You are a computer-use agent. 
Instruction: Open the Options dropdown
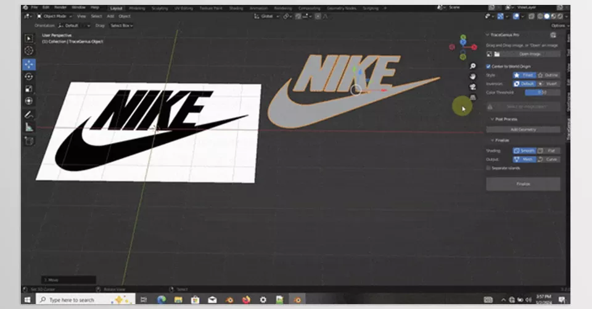(x=559, y=26)
